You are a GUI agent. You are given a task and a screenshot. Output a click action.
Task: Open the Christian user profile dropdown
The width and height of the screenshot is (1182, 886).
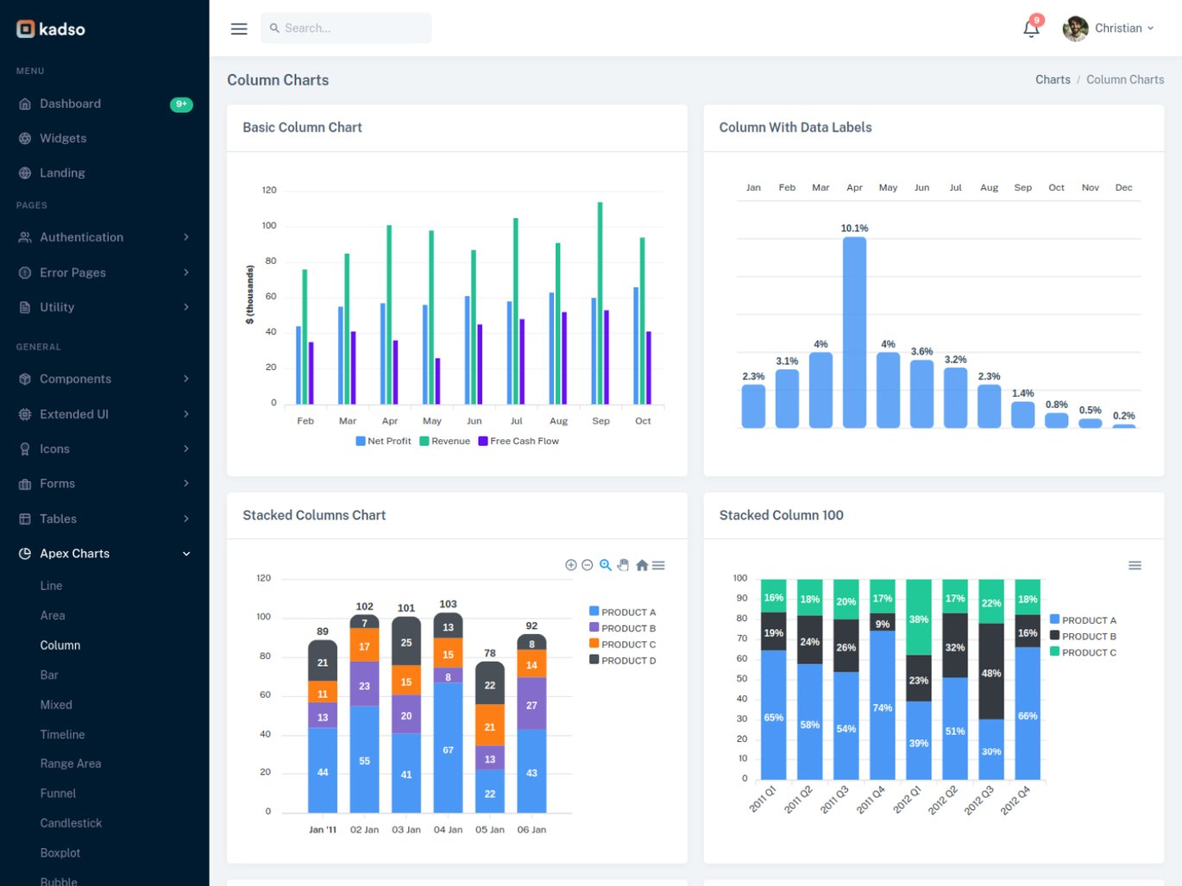pyautogui.click(x=1109, y=28)
